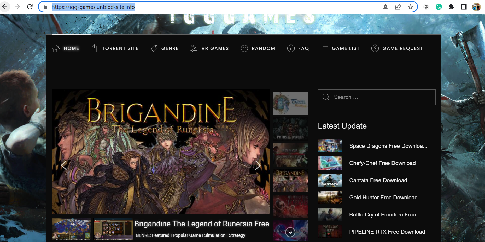
Task: Click the browser reload page icon
Action: pyautogui.click(x=30, y=7)
